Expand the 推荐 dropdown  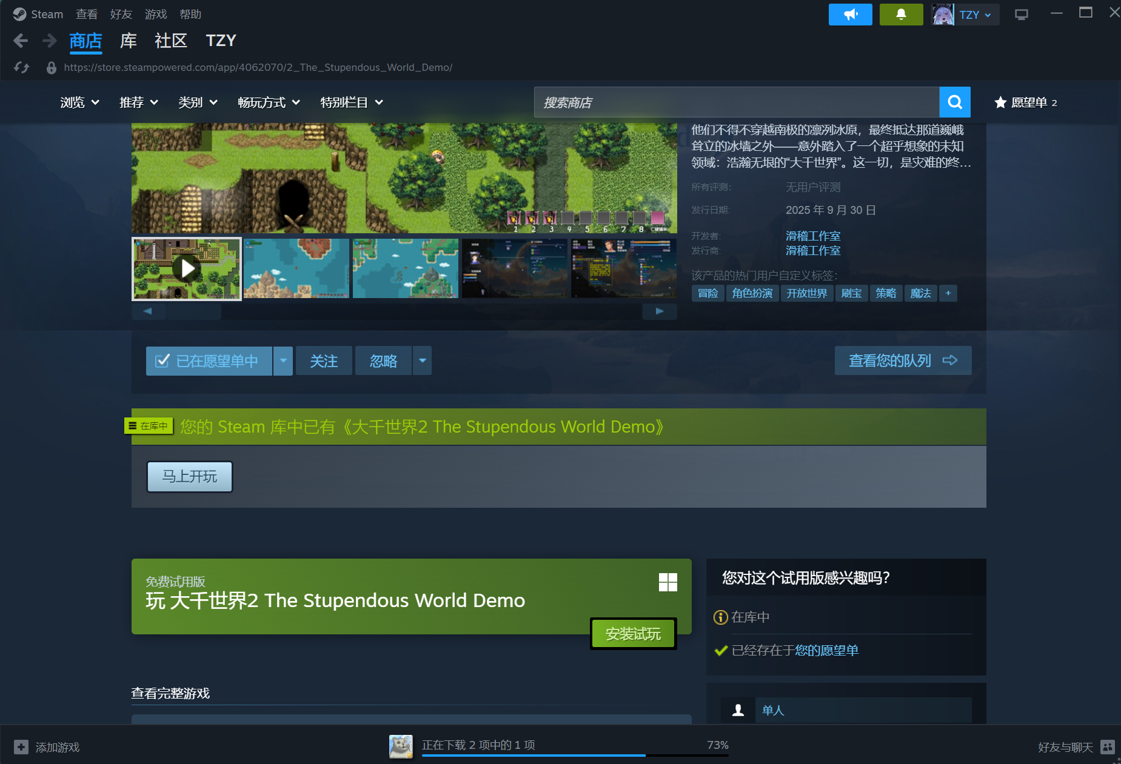(139, 102)
